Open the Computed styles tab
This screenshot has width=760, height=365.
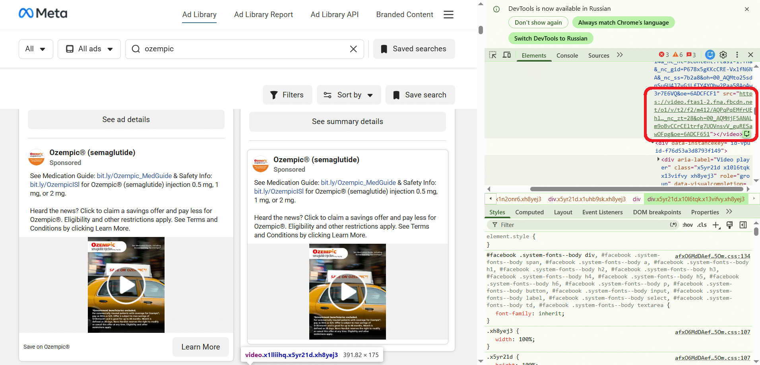click(x=529, y=212)
